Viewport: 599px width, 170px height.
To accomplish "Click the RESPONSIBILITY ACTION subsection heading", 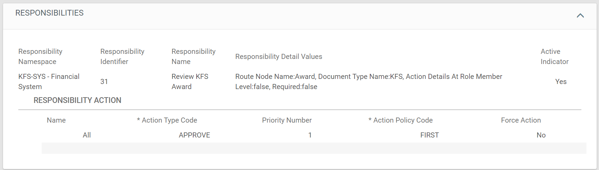I will click(x=77, y=100).
